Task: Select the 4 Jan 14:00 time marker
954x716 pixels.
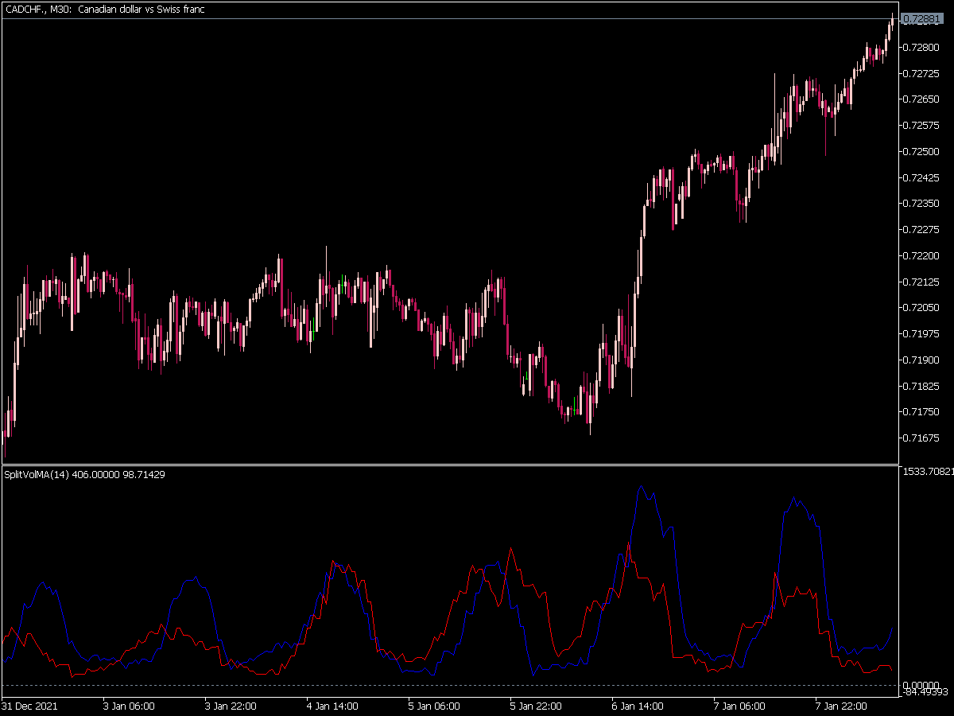Action: pos(332,706)
